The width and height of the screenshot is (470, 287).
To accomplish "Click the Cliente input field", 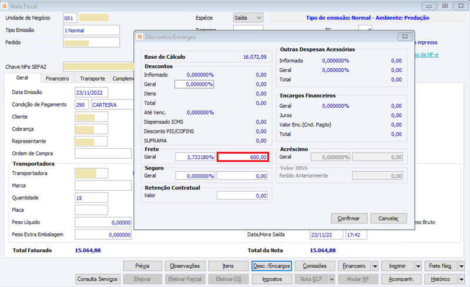I will [x=92, y=117].
